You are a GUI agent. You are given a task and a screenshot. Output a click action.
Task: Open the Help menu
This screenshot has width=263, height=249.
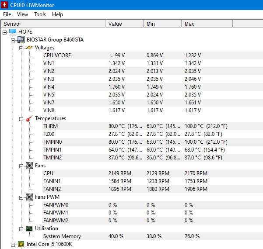pos(57,14)
